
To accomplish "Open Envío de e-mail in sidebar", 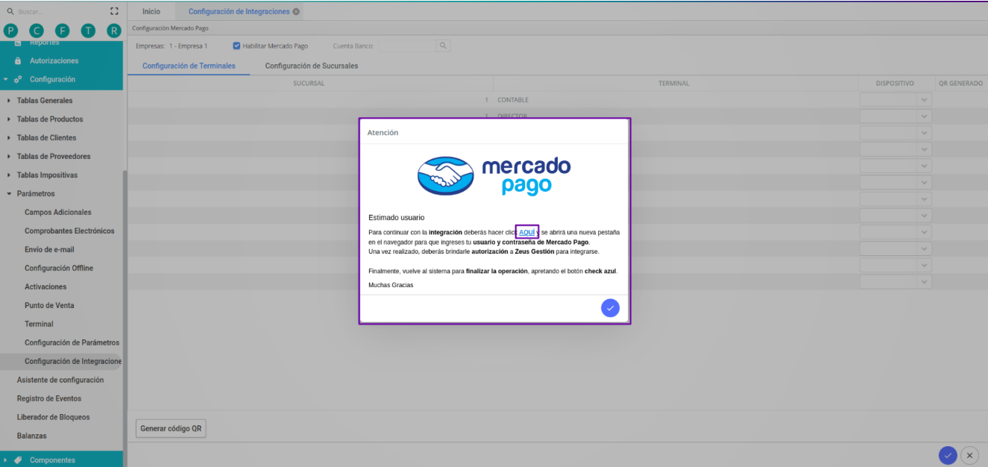I will (x=49, y=250).
